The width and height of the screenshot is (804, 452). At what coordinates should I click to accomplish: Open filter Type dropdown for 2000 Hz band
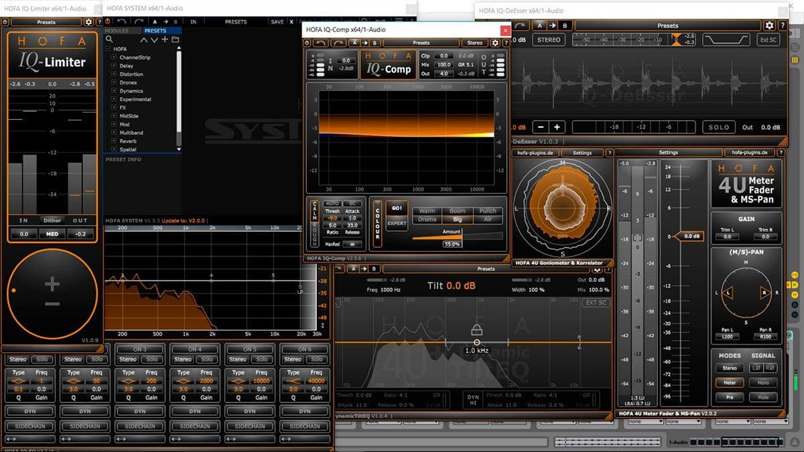tap(183, 381)
